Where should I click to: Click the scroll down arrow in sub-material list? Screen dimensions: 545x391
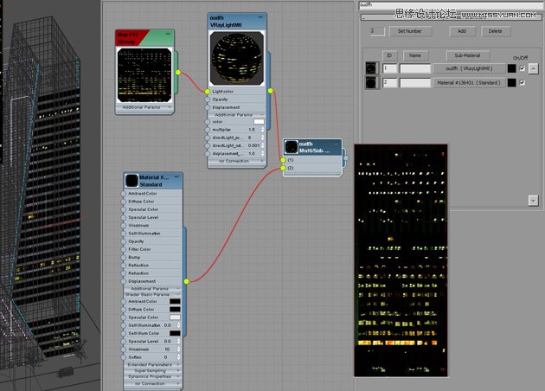click(534, 201)
